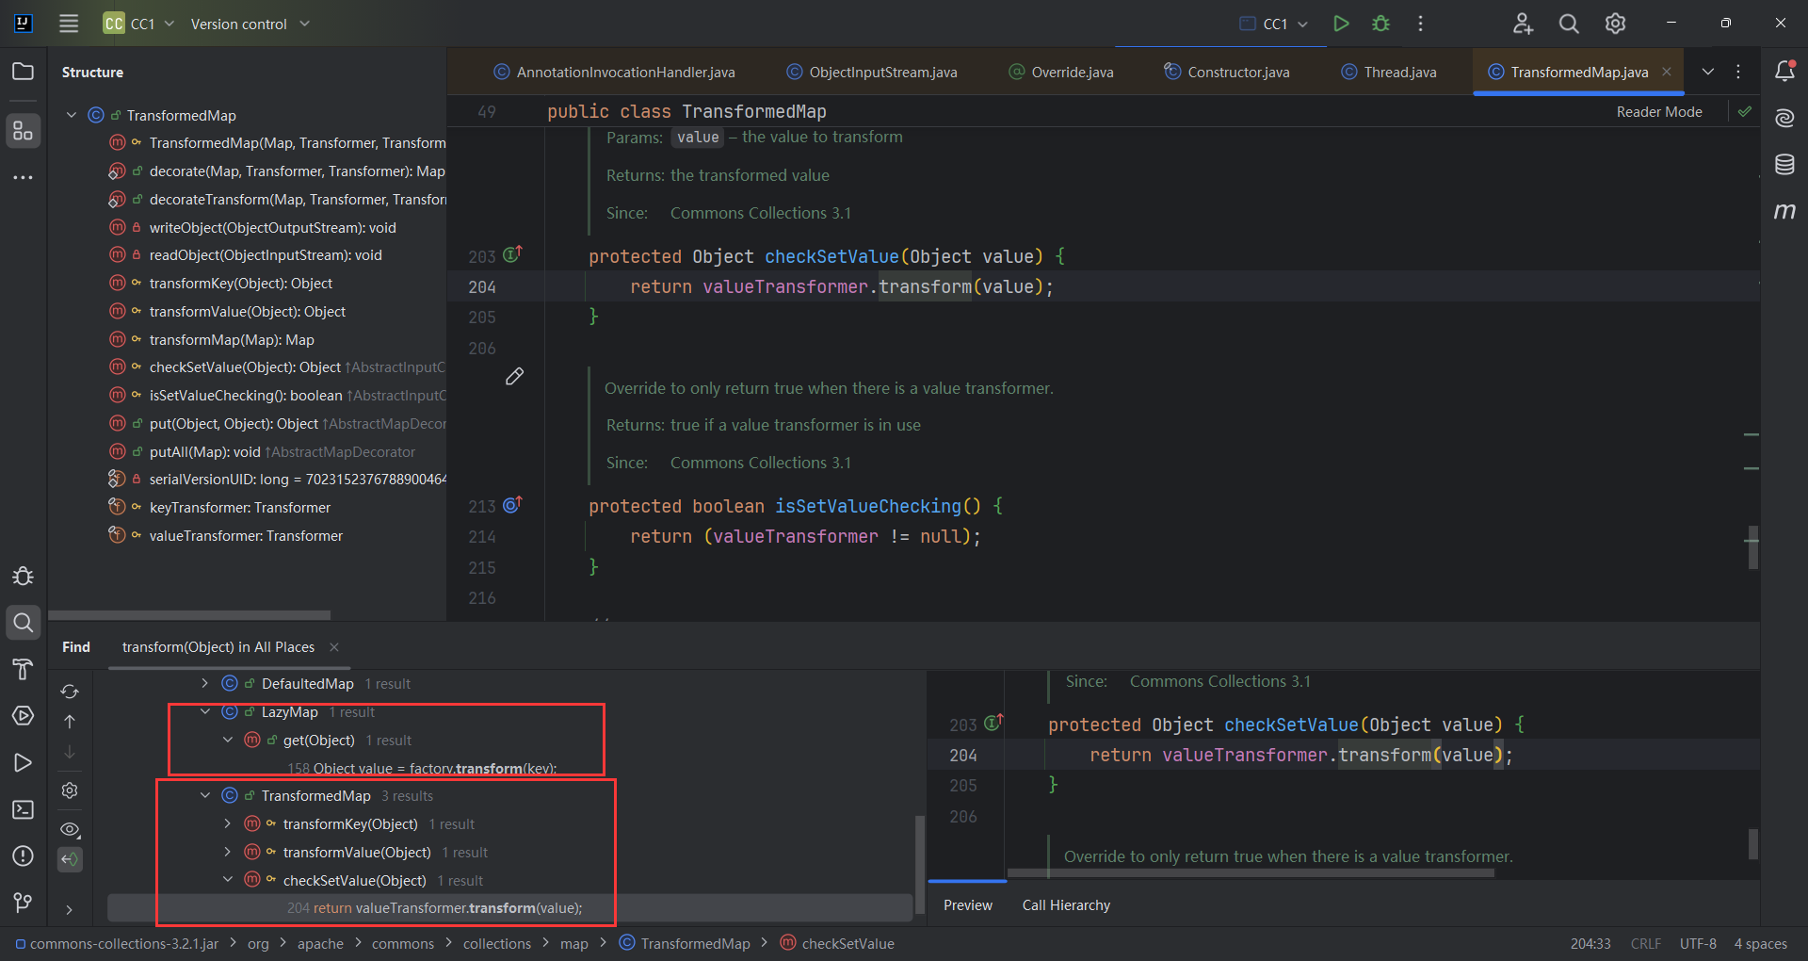Expand the DefaultedMap results node
This screenshot has width=1808, height=961.
click(205, 683)
